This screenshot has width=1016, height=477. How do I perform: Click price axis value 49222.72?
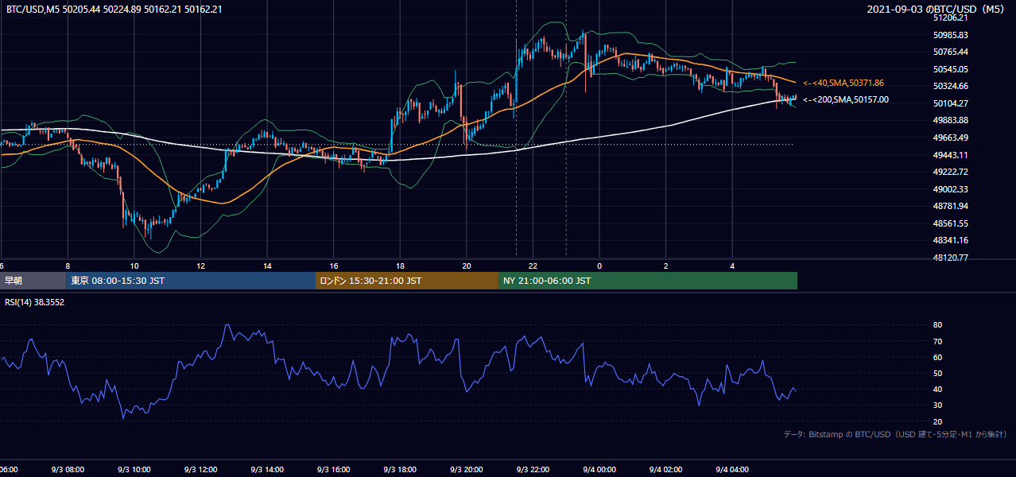pos(950,172)
